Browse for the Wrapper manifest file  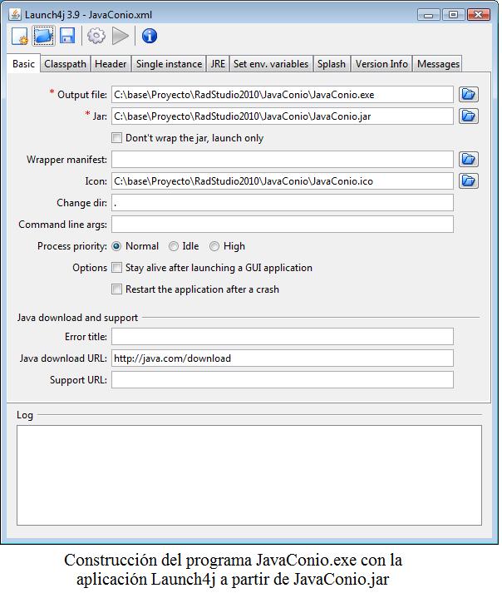pos(469,159)
